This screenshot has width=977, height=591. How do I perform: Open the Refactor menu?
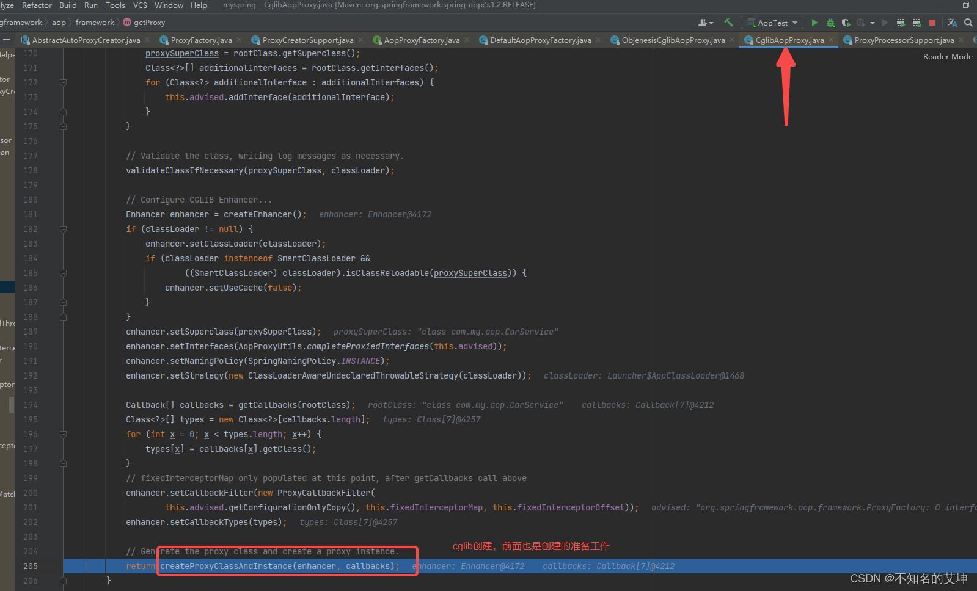pyautogui.click(x=37, y=5)
